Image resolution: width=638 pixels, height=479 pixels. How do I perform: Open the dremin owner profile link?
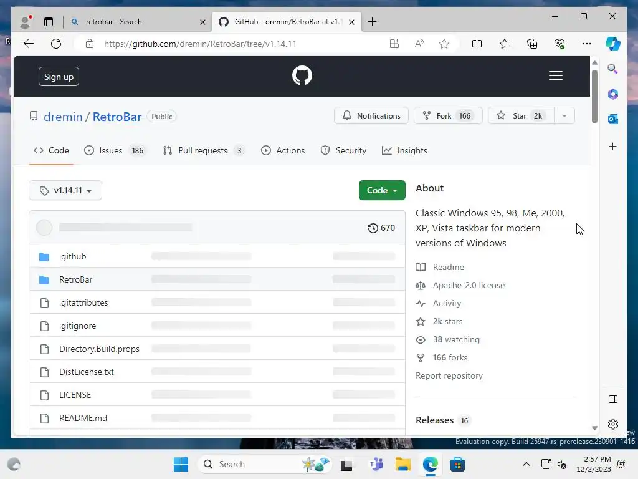63,117
